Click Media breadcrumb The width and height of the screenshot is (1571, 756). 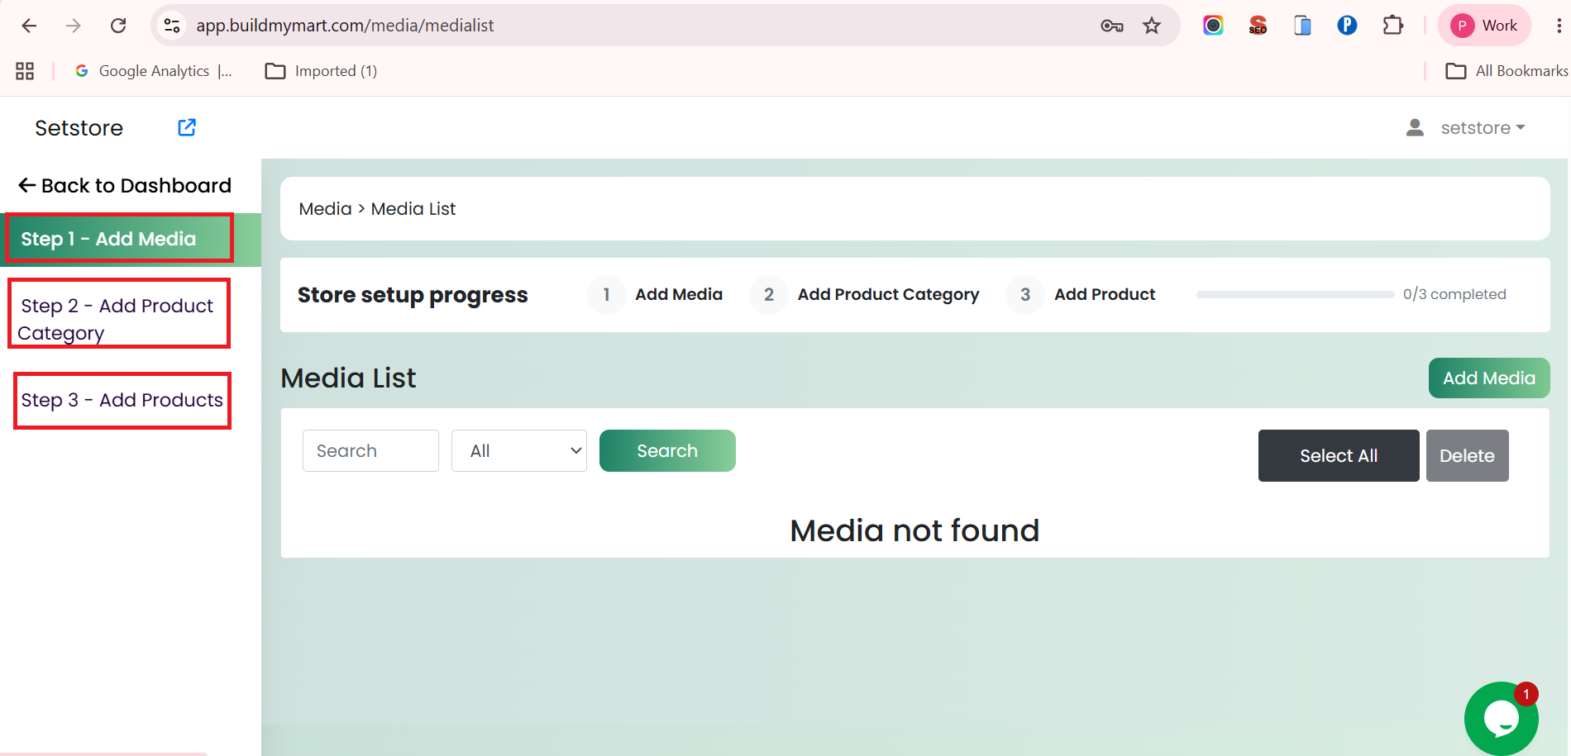click(x=325, y=209)
